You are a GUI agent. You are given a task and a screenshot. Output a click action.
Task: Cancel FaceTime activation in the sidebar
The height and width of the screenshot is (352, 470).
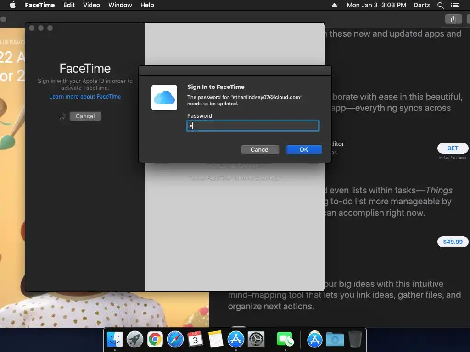[x=85, y=116]
